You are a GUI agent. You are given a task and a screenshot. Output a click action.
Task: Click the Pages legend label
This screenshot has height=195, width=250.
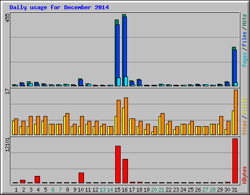[x=244, y=59]
